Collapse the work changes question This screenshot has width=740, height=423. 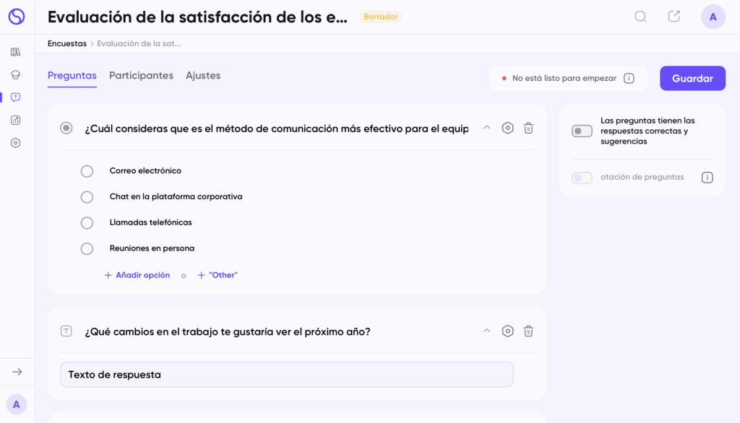[486, 331]
